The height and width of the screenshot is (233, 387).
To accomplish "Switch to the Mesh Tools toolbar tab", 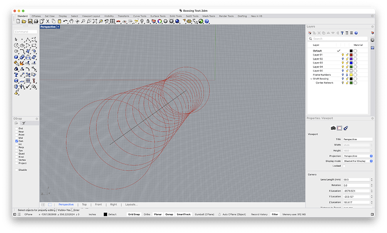I will tap(209, 16).
